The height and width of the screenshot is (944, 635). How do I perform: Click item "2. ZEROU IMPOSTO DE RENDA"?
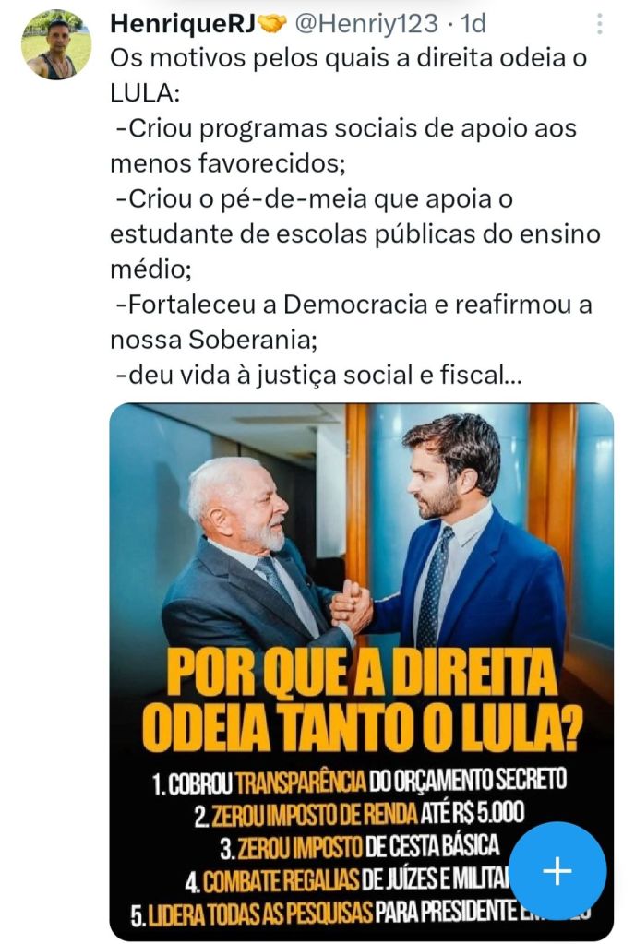point(359,815)
